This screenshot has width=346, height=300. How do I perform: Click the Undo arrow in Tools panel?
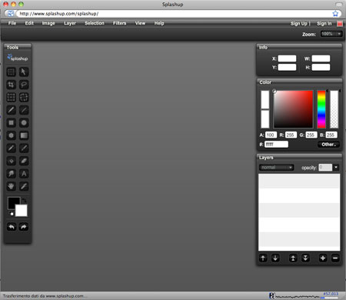(x=12, y=227)
